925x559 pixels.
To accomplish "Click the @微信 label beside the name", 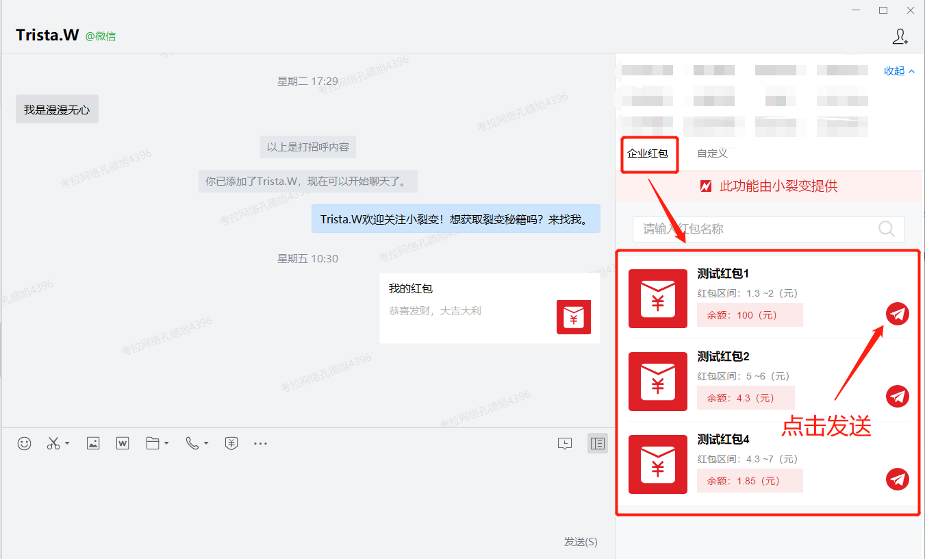I will click(x=101, y=36).
